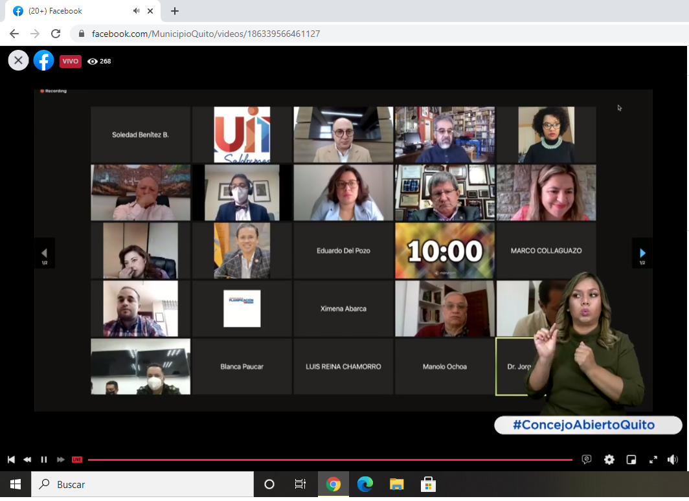Go back to the previous page
The height and width of the screenshot is (501, 689).
click(14, 34)
